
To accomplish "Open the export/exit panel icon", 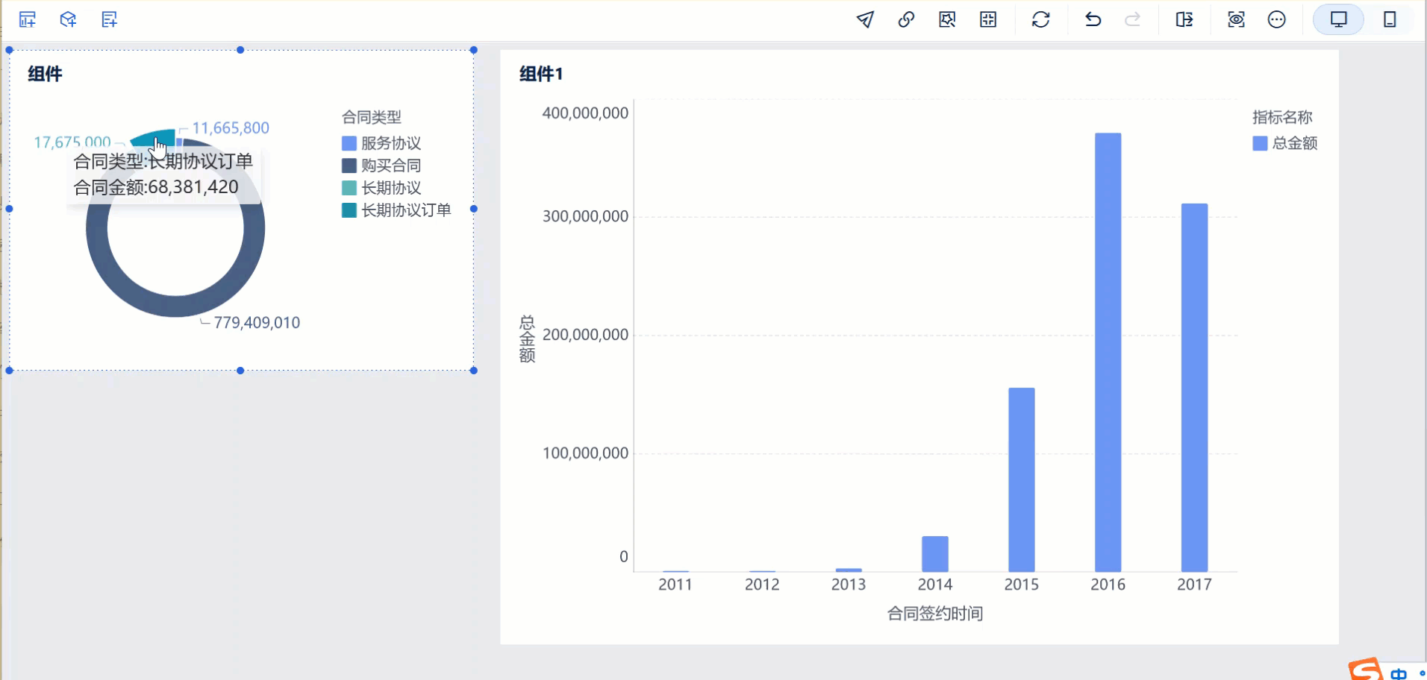I will coord(1184,19).
